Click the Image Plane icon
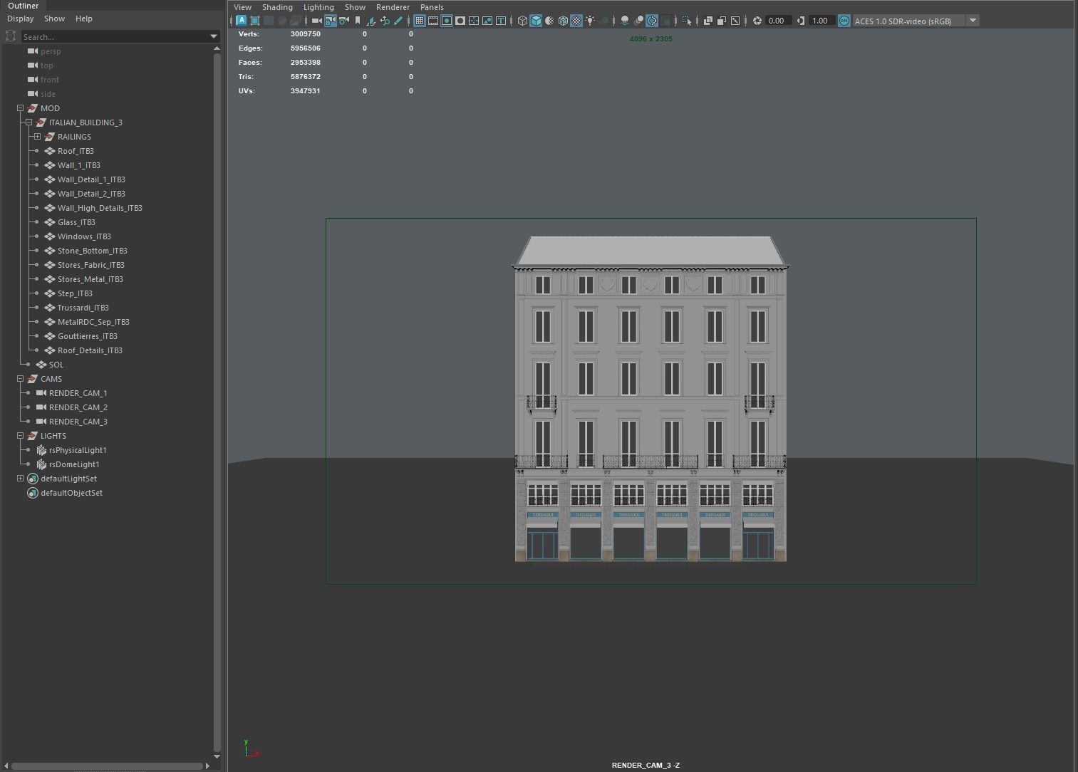 (371, 21)
